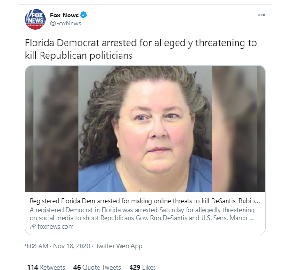This screenshot has width=285, height=270.
Task: Click the blue verified badge checkmark
Action: tap(83, 15)
